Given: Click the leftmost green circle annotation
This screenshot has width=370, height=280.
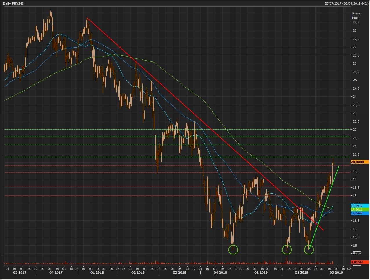Looking at the screenshot, I should [233, 250].
